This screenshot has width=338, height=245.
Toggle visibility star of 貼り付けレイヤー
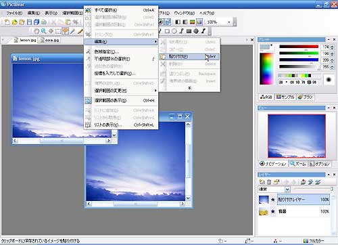(x=273, y=200)
